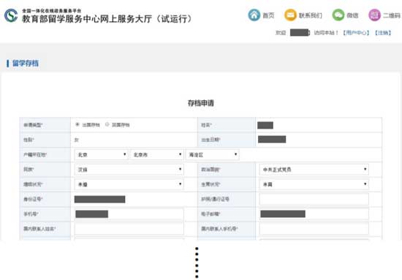
Task: Click the 电子邮箱 input field
Action: coord(314,214)
